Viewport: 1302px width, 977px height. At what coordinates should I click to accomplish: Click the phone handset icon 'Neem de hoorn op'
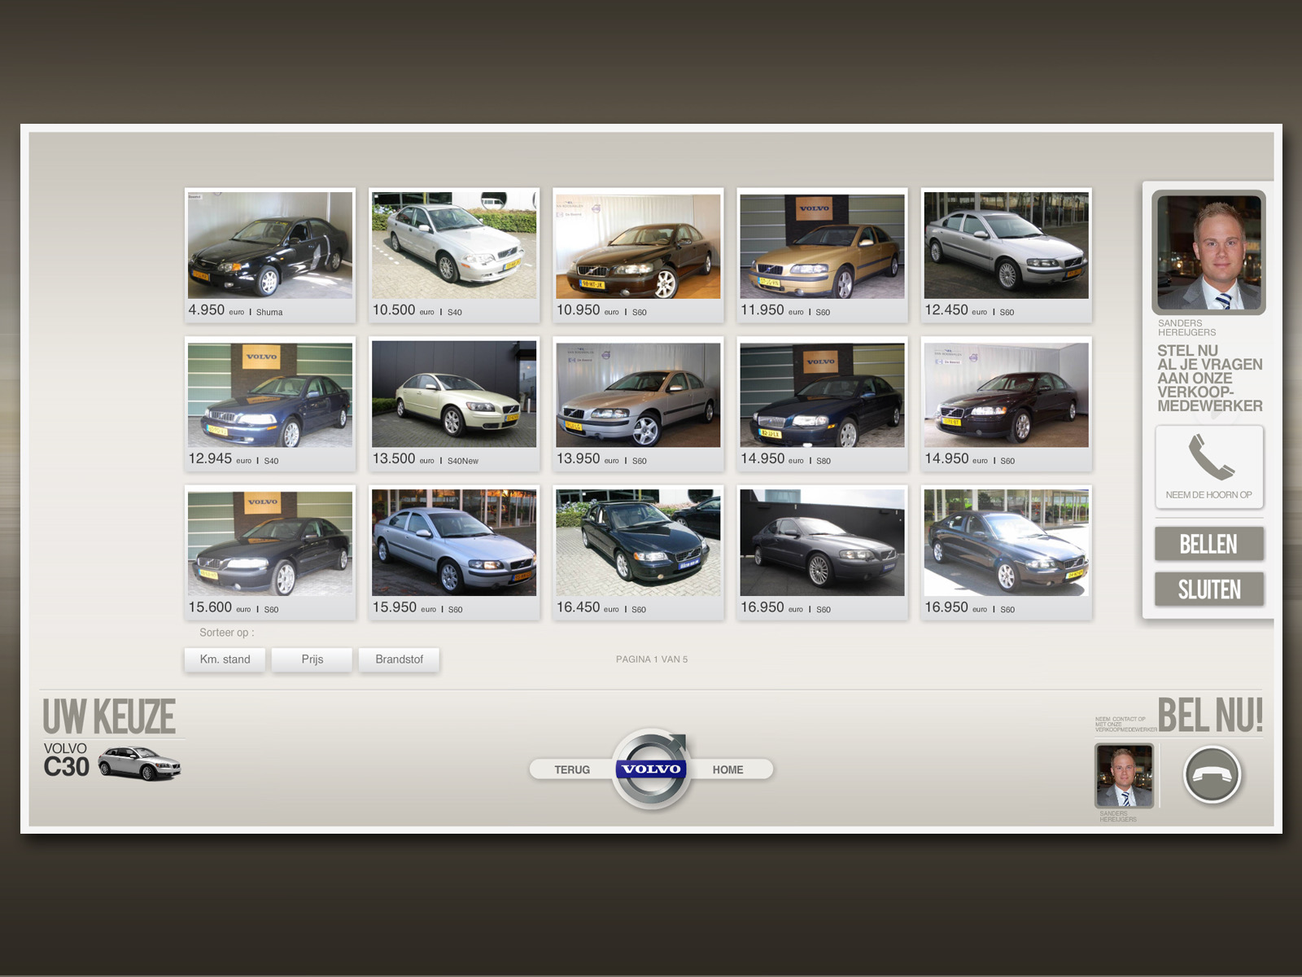coord(1209,467)
